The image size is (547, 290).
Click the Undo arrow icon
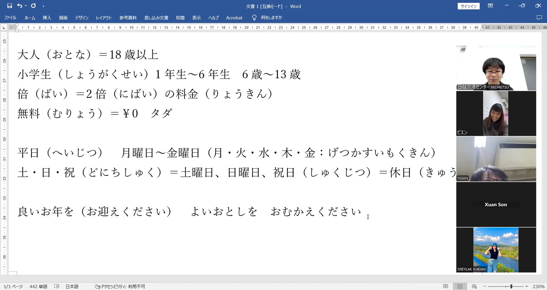point(20,6)
